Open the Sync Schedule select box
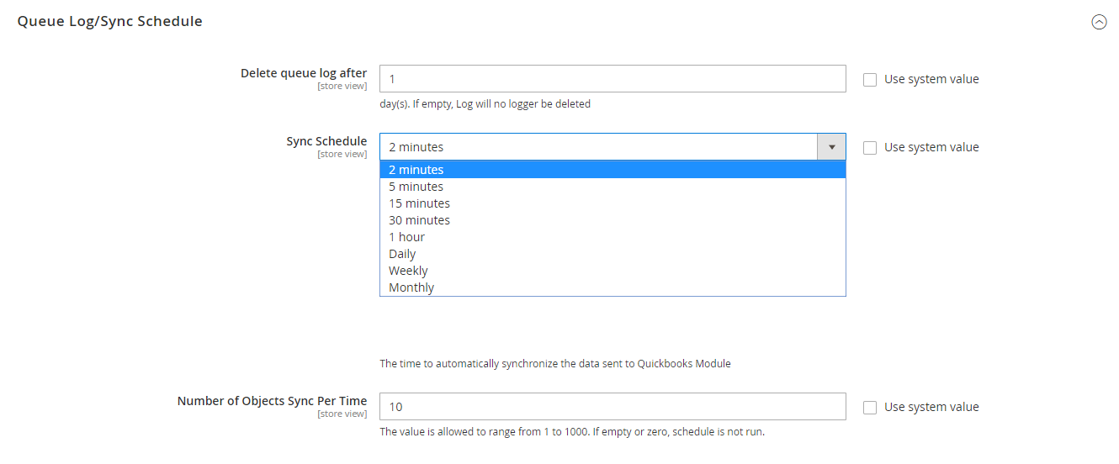 pyautogui.click(x=598, y=147)
